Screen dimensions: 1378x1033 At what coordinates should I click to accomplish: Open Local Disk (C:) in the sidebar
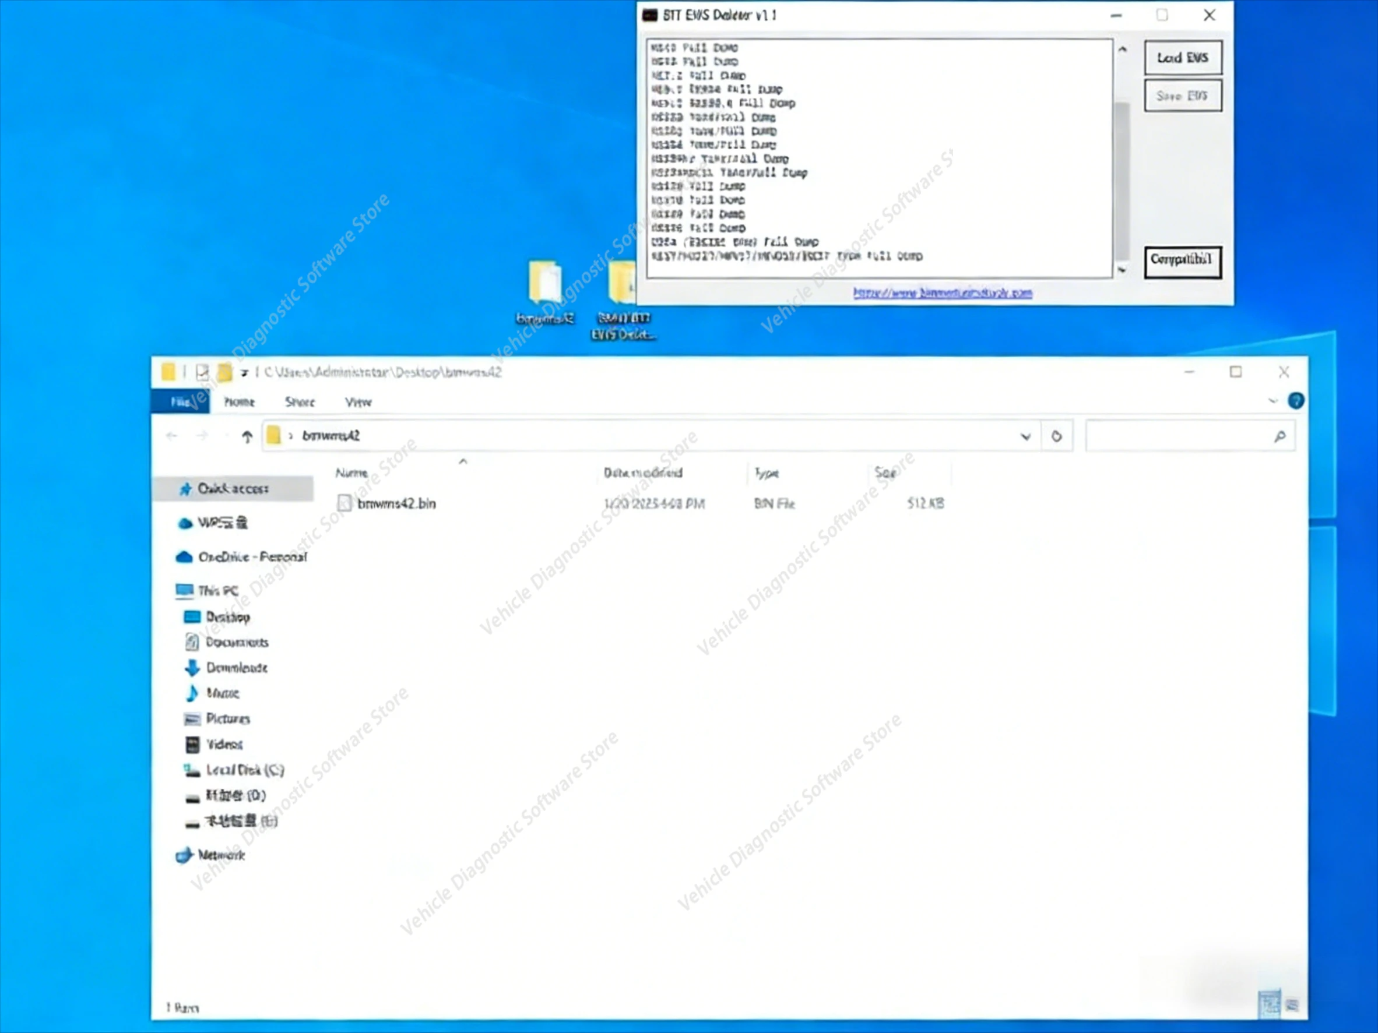235,770
